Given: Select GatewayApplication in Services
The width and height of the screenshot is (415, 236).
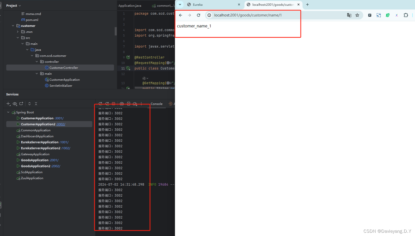Looking at the screenshot, I should click(x=35, y=154).
